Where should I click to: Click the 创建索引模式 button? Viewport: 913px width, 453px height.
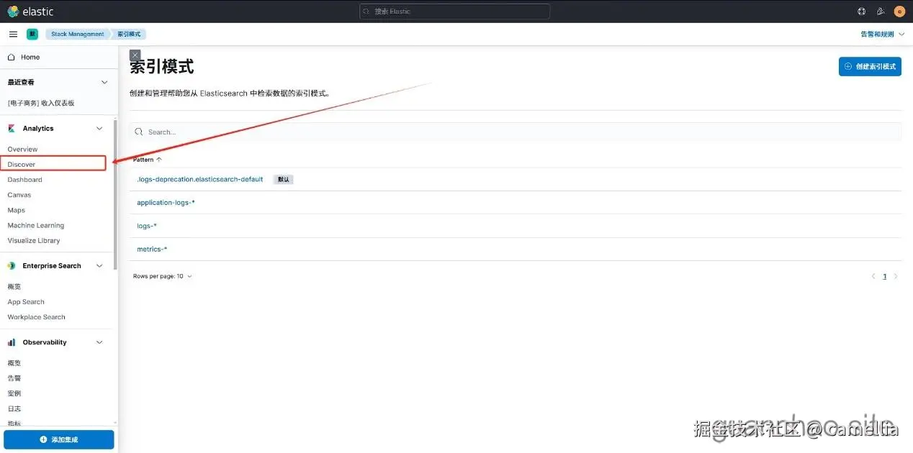(870, 66)
